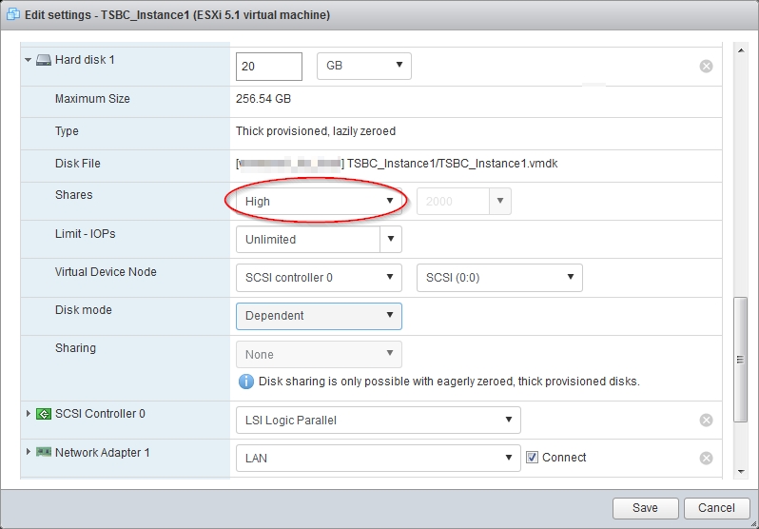Expand the Network Adapter 1 section

(28, 452)
